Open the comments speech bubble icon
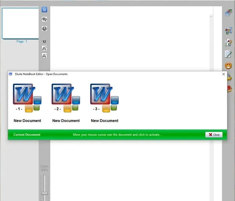This screenshot has width=235, height=201. point(44,19)
